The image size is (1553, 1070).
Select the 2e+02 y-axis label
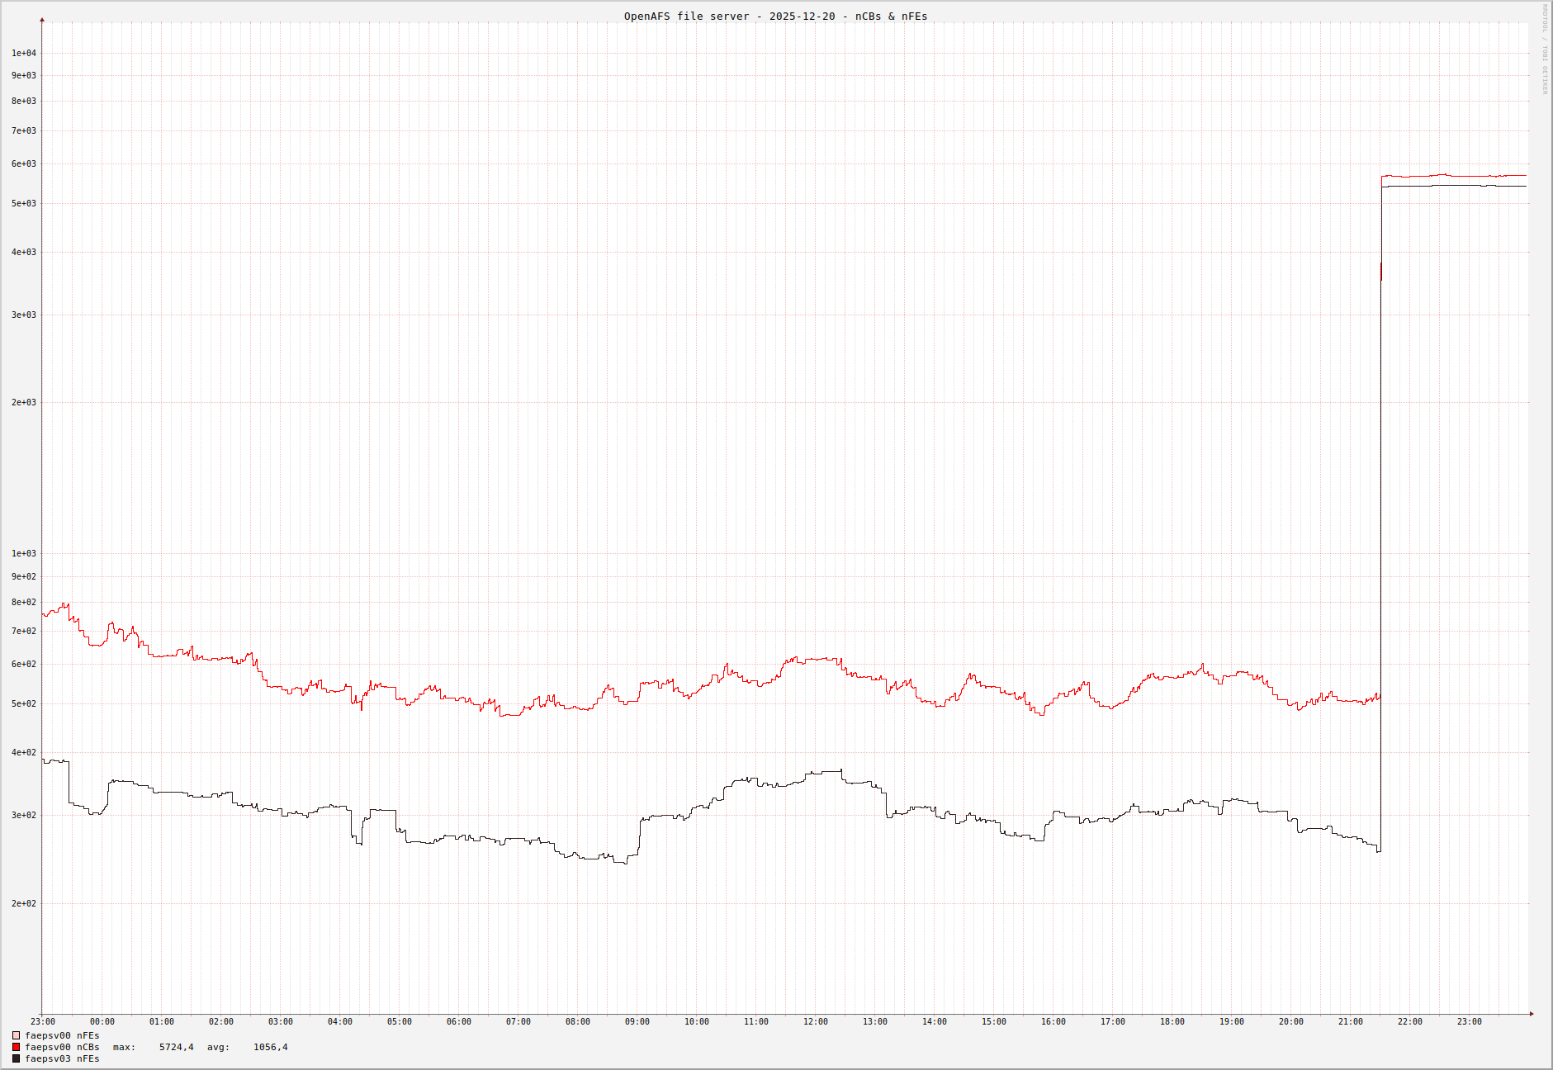23,904
